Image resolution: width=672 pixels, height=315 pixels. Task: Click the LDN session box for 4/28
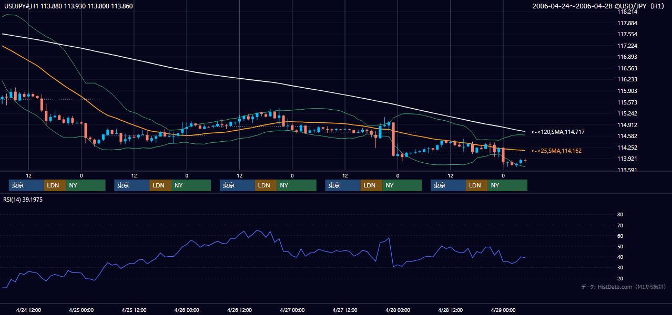[x=476, y=185]
